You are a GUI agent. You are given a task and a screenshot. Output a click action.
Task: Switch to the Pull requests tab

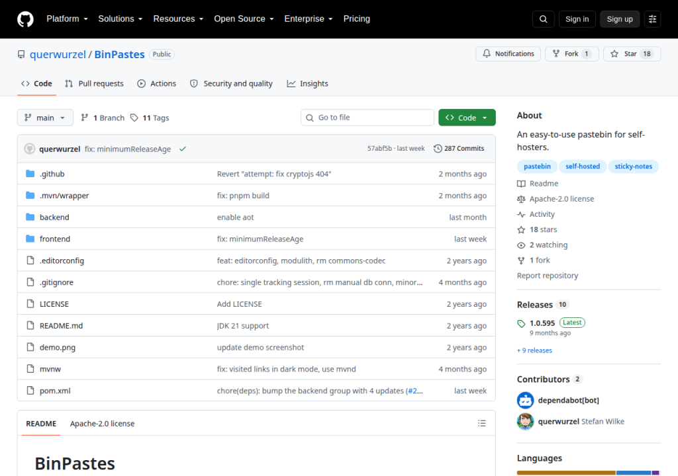point(94,84)
